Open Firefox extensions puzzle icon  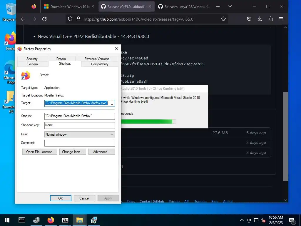point(270,19)
